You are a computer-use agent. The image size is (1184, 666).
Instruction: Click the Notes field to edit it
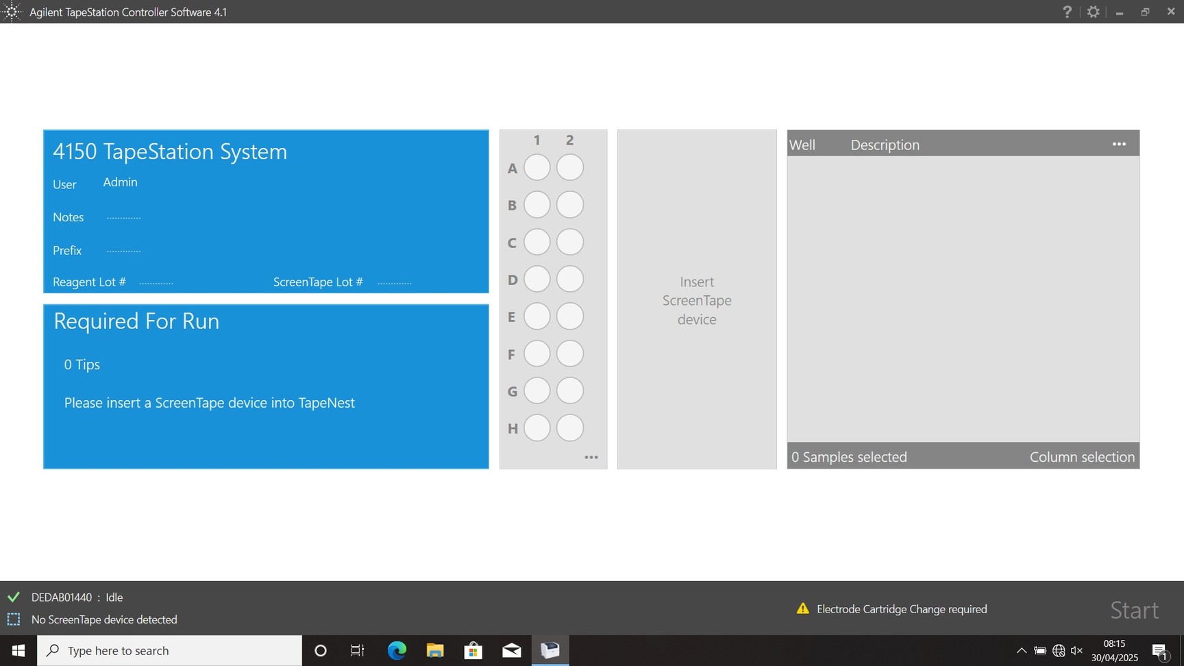pos(124,217)
